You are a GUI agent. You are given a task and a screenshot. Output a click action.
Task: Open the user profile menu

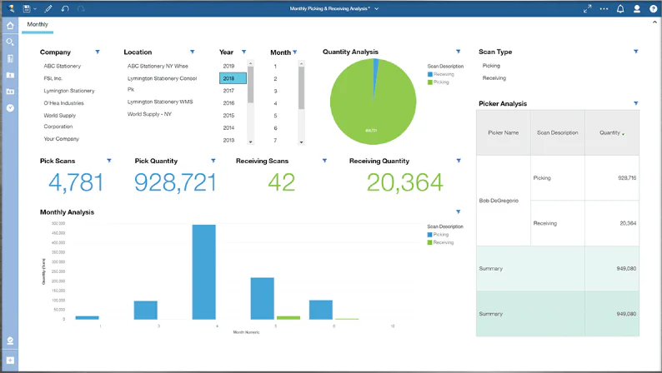coord(637,8)
